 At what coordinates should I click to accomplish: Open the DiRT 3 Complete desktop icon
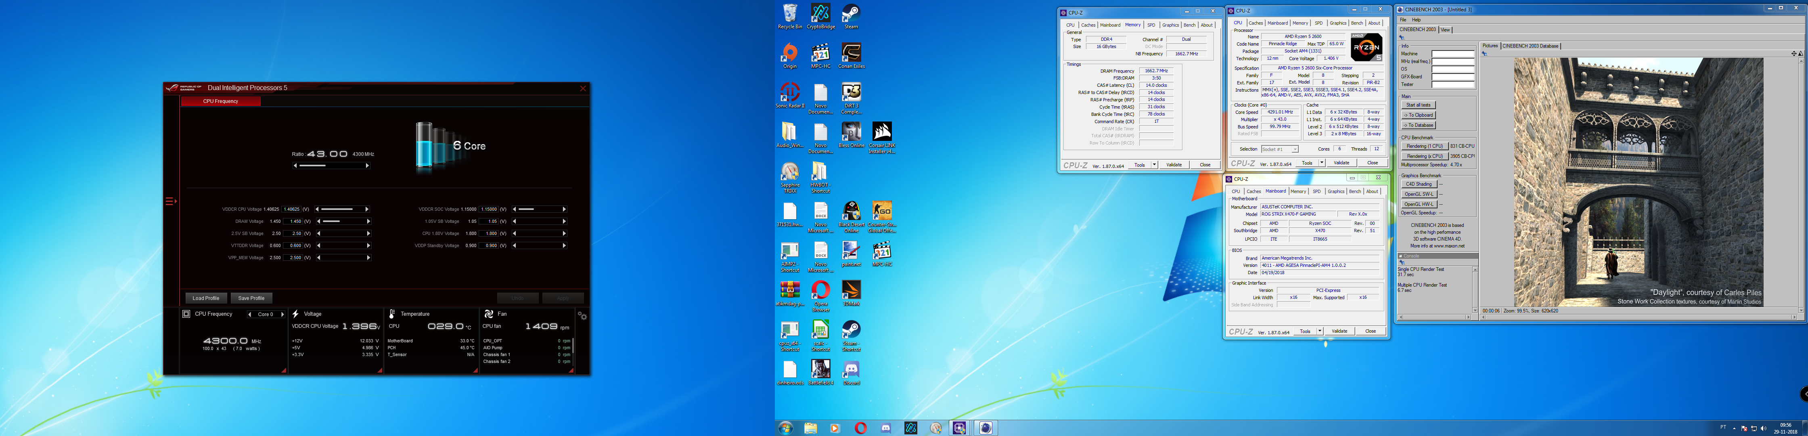tap(852, 98)
